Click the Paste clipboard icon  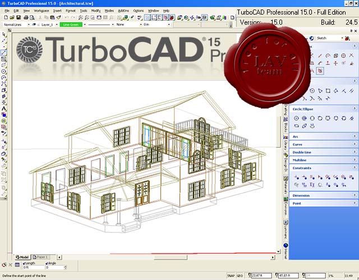(x=52, y=17)
